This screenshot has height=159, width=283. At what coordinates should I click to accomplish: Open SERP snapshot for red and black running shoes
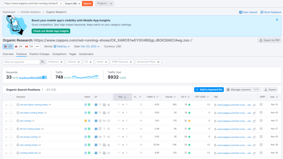(x=261, y=105)
